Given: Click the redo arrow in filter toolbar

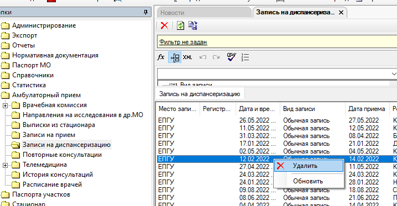Looking at the screenshot, I should pyautogui.click(x=216, y=57).
